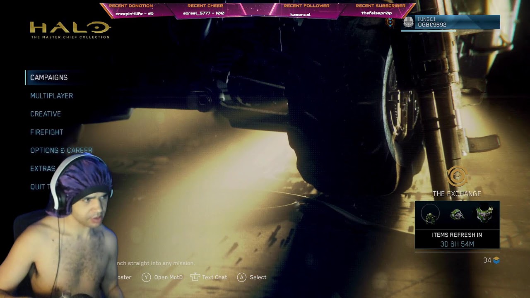Select the middle armor item in The Exchange

458,215
